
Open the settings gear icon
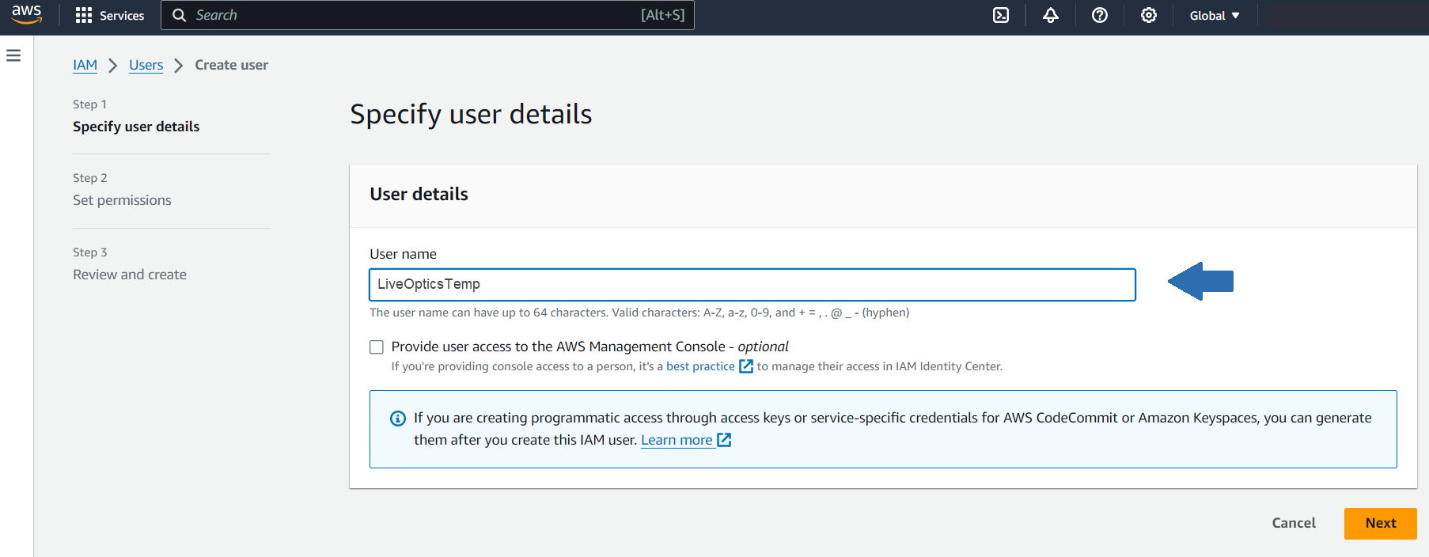pos(1149,15)
